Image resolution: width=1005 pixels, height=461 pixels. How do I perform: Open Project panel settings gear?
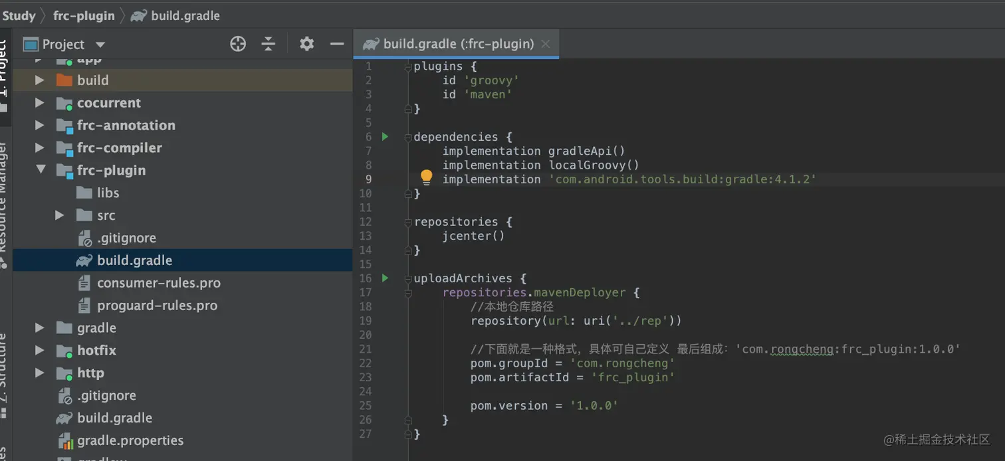[x=306, y=44]
